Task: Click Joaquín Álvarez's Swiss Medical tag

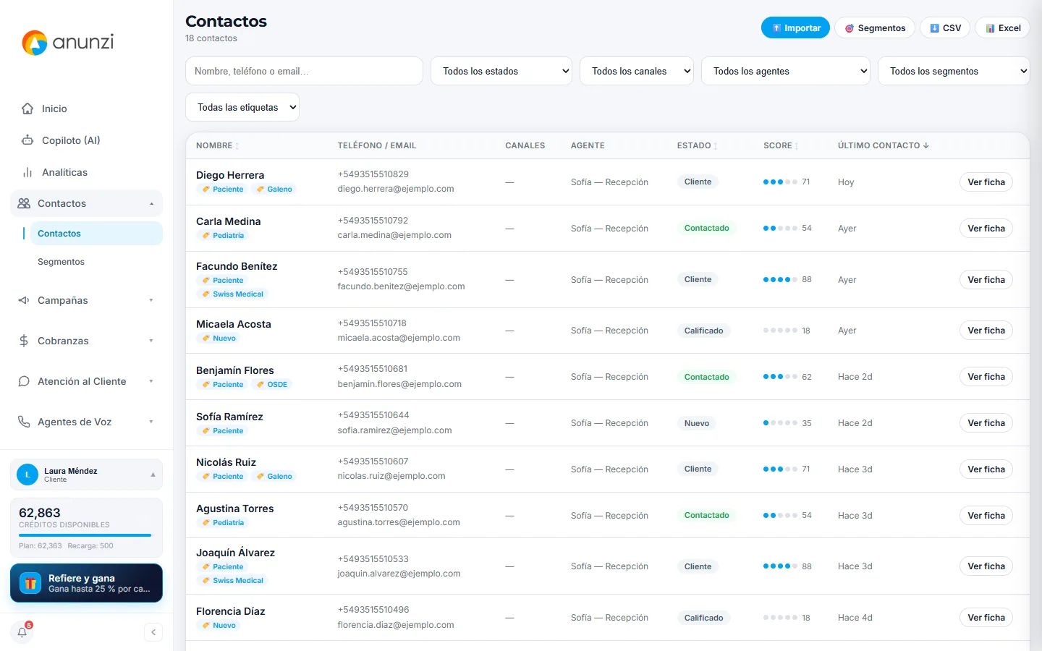Action: pos(232,581)
